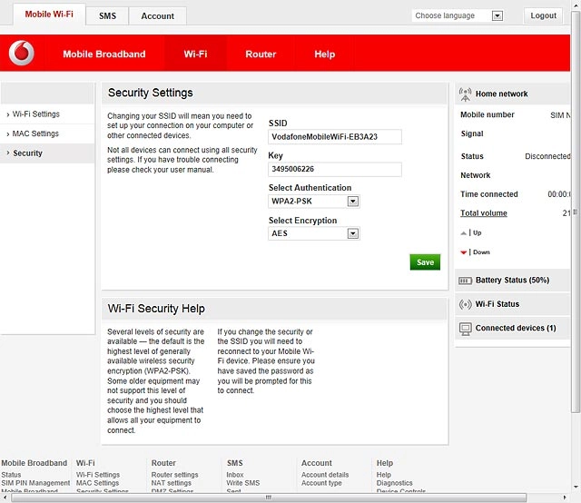Viewport: 581px width, 503px height.
Task: Click the red Down arrow icon
Action: click(463, 252)
